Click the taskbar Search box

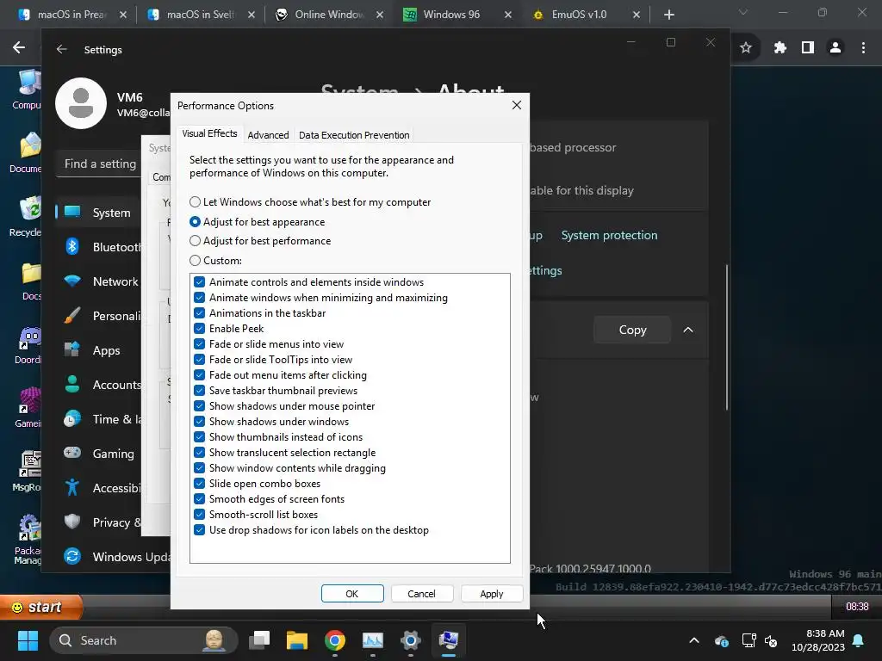144,640
